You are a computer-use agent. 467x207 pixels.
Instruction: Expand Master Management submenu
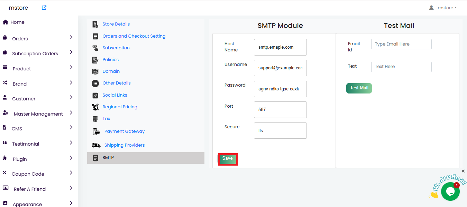(x=71, y=113)
